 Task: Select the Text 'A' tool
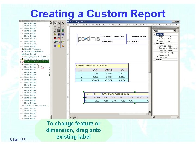(59, 23)
